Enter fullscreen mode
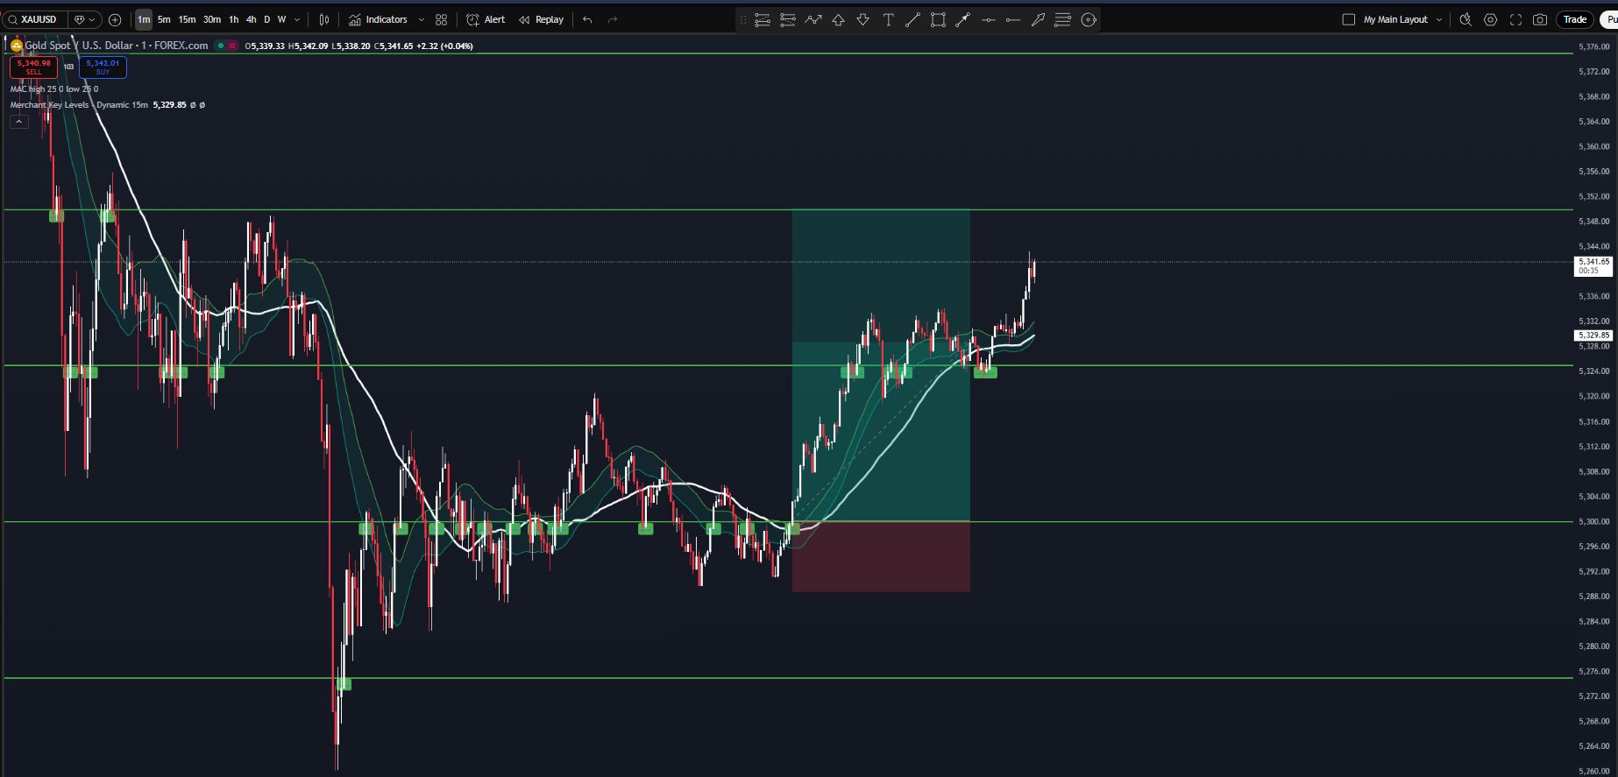1618x777 pixels. [x=1515, y=19]
